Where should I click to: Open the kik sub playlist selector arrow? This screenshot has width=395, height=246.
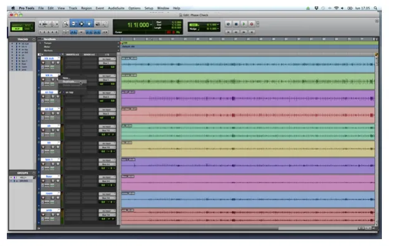click(59, 58)
